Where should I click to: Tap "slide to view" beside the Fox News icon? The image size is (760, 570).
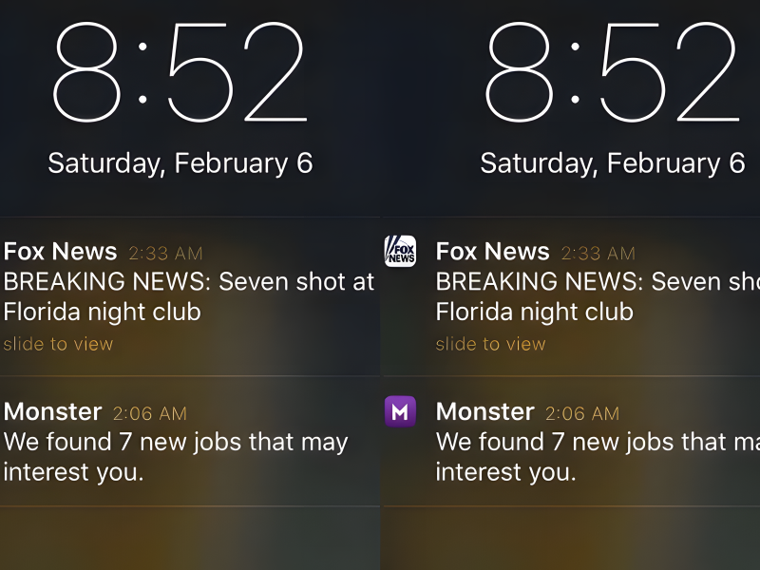point(490,344)
